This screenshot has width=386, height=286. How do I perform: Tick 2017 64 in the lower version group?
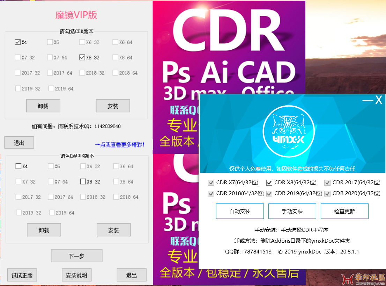[x=51, y=197]
